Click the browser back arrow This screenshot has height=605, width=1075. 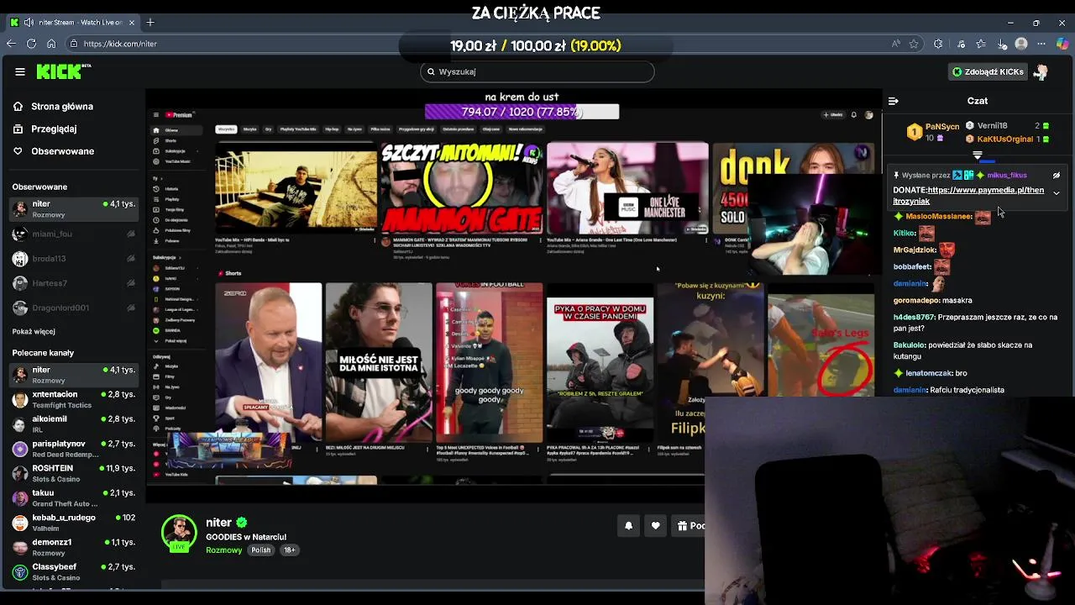pyautogui.click(x=12, y=44)
